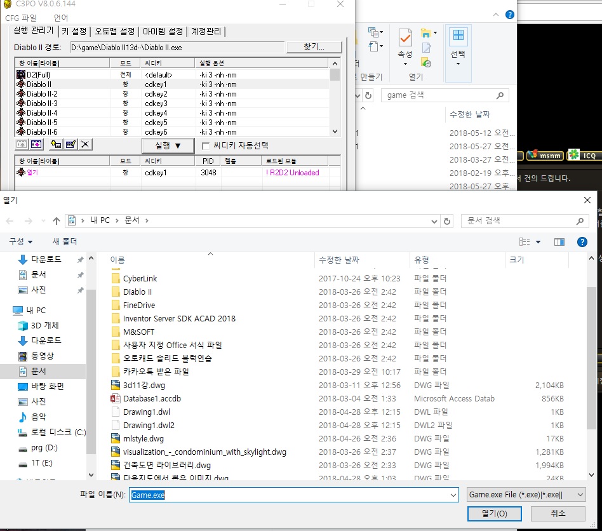This screenshot has width=602, height=531.
Task: Click the 내 PC breadcrumb in address bar
Action: (x=100, y=220)
